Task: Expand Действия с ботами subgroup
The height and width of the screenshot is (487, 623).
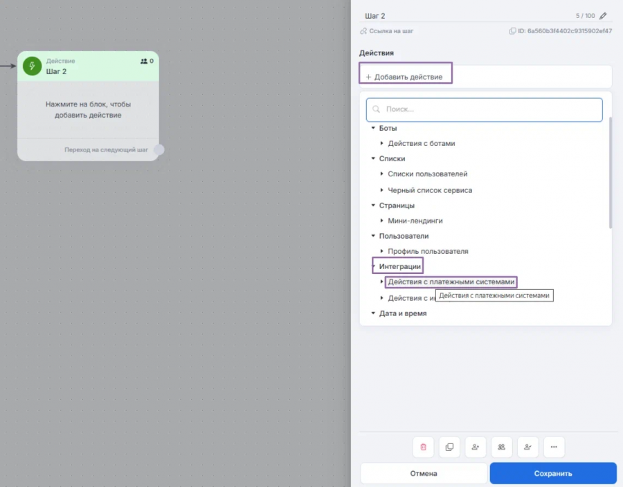Action: click(x=381, y=143)
